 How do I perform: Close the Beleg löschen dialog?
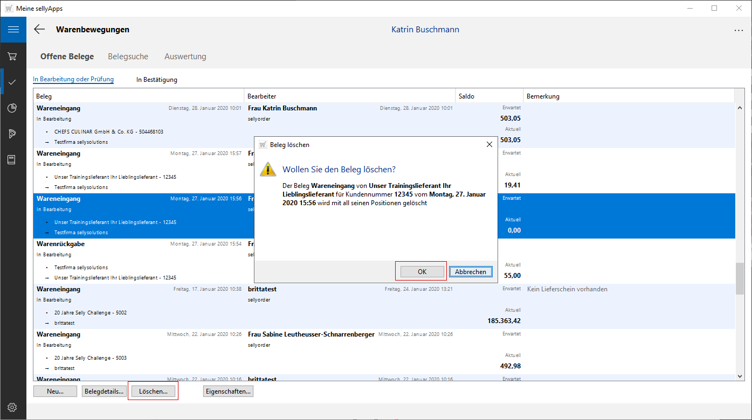pos(489,145)
